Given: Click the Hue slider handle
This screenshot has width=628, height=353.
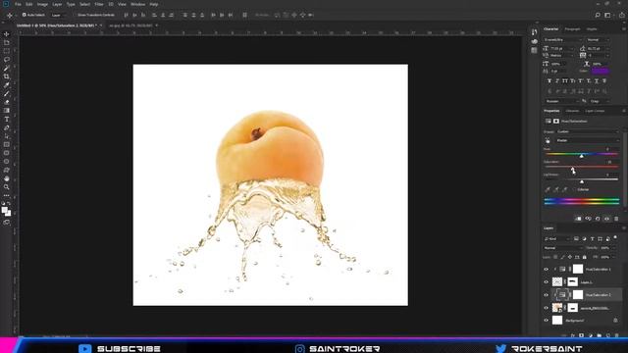Looking at the screenshot, I should pos(582,155).
